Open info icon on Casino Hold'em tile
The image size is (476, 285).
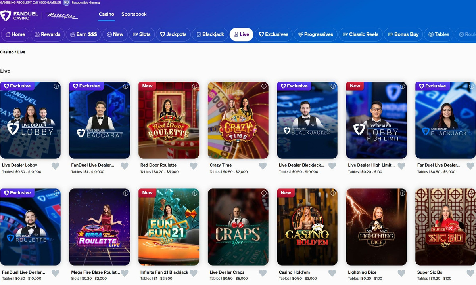click(333, 193)
